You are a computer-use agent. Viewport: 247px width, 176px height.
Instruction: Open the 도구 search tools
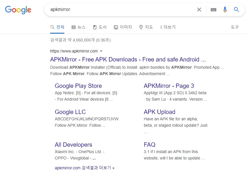[235, 27]
